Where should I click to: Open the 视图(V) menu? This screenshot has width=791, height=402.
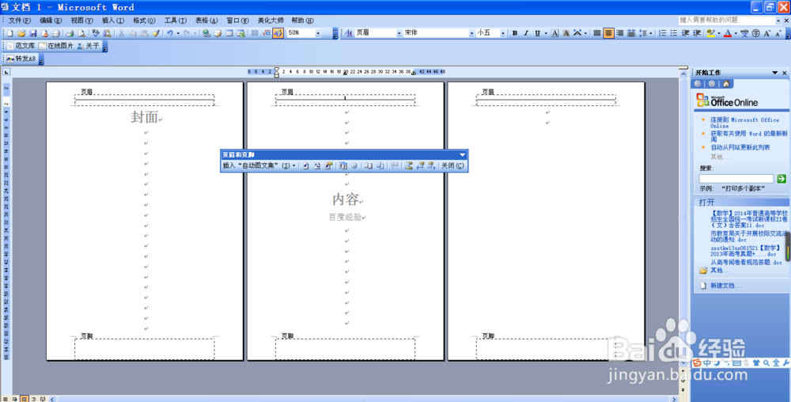(x=81, y=21)
